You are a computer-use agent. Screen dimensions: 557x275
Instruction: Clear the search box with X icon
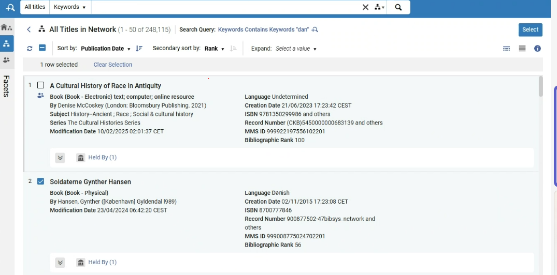[365, 7]
